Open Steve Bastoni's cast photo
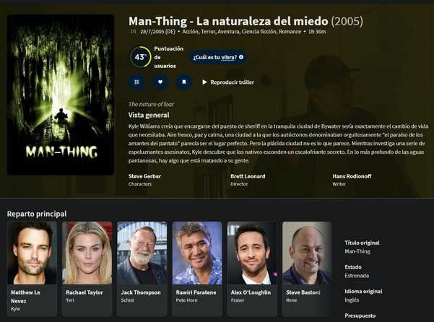The image size is (434, 322). pyautogui.click(x=307, y=253)
